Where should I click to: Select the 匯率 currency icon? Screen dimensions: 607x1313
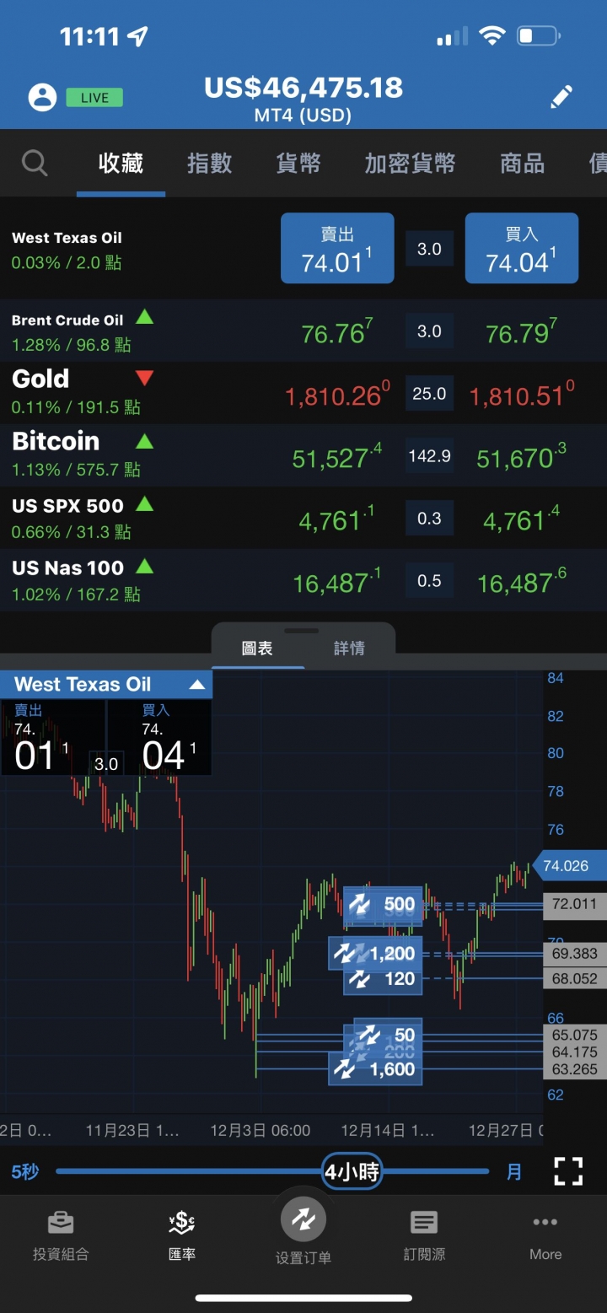click(181, 1221)
